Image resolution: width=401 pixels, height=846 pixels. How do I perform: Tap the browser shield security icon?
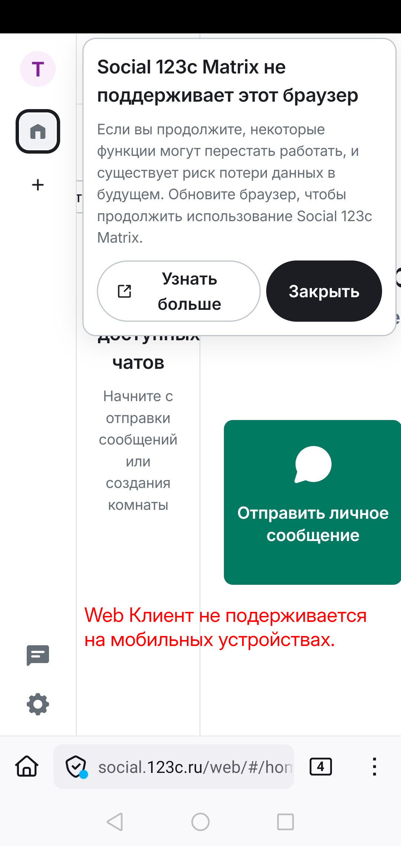[x=76, y=767]
